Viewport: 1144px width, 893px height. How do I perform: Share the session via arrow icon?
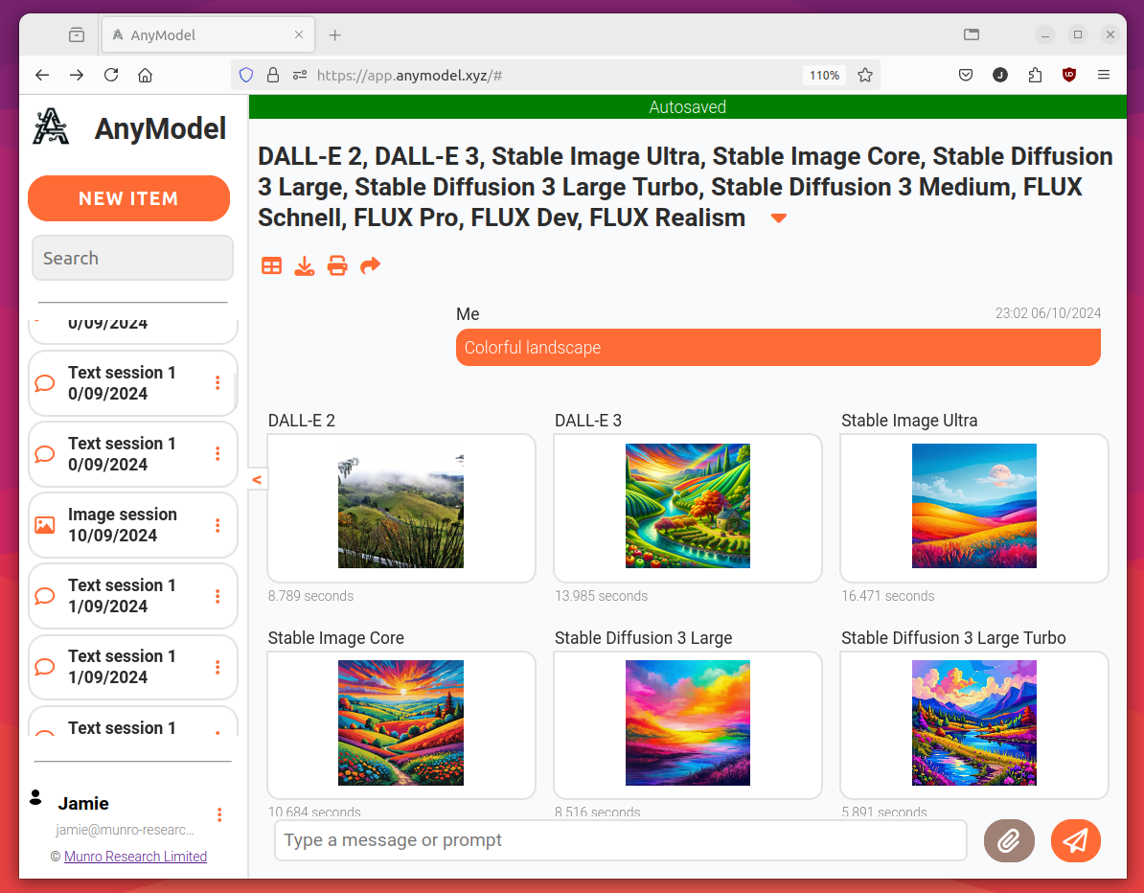click(x=371, y=265)
